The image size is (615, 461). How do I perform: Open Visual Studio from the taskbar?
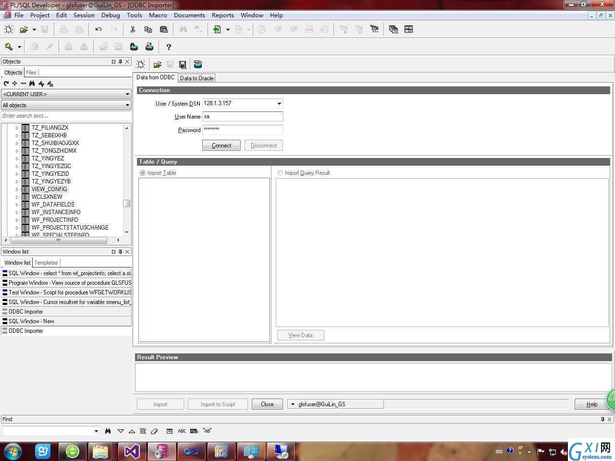[x=132, y=451]
